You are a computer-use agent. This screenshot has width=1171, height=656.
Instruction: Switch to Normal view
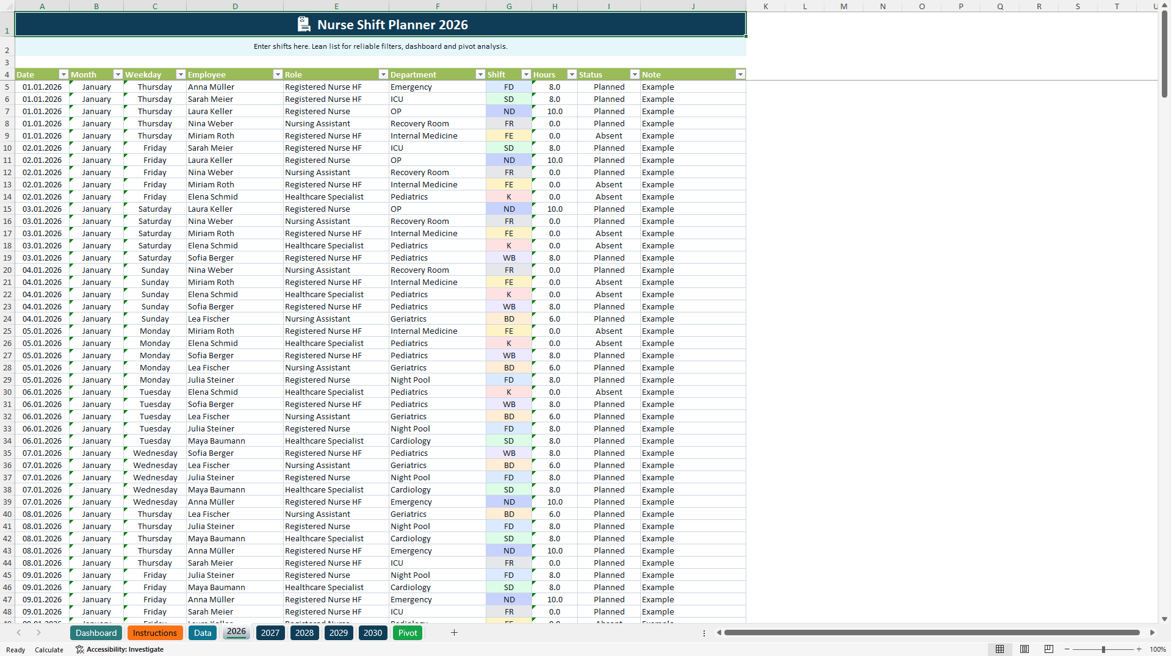click(1000, 649)
